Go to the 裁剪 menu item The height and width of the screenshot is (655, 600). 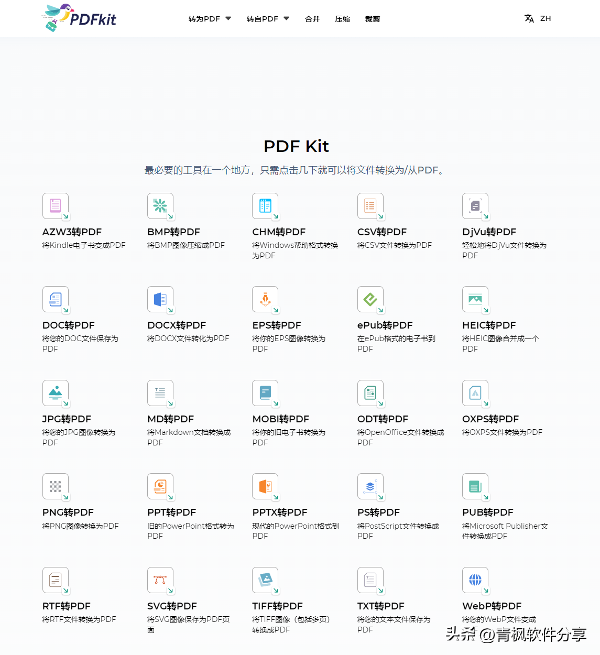coord(373,19)
